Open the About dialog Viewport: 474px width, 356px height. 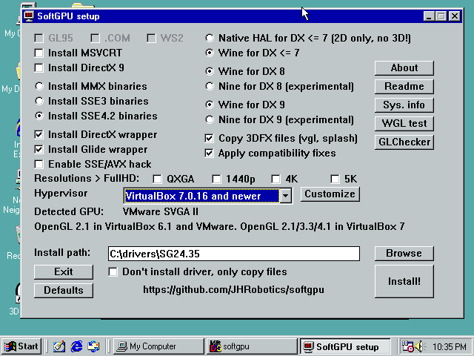404,68
